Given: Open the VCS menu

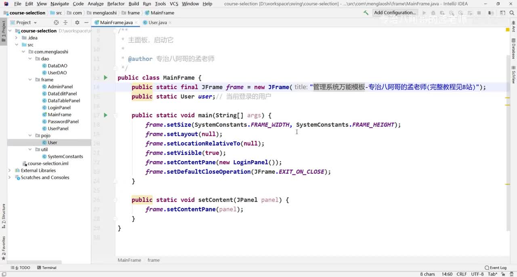Looking at the screenshot, I should coord(174,4).
